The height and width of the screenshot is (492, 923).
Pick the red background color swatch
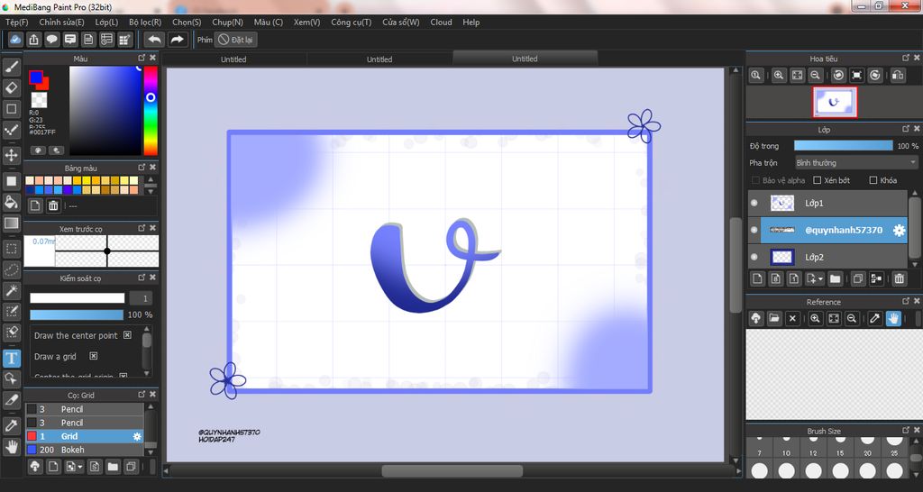pyautogui.click(x=43, y=85)
